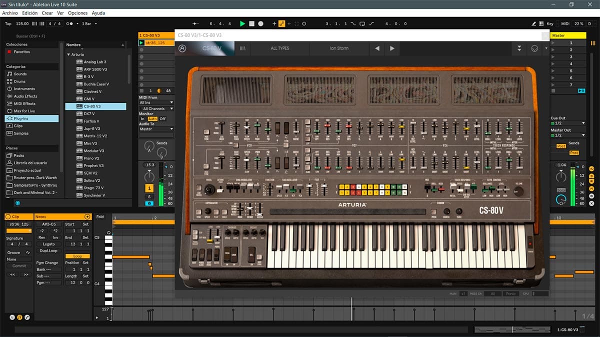Viewport: 600px width, 337px height.
Task: Enable the Key map mode
Action: click(x=550, y=23)
